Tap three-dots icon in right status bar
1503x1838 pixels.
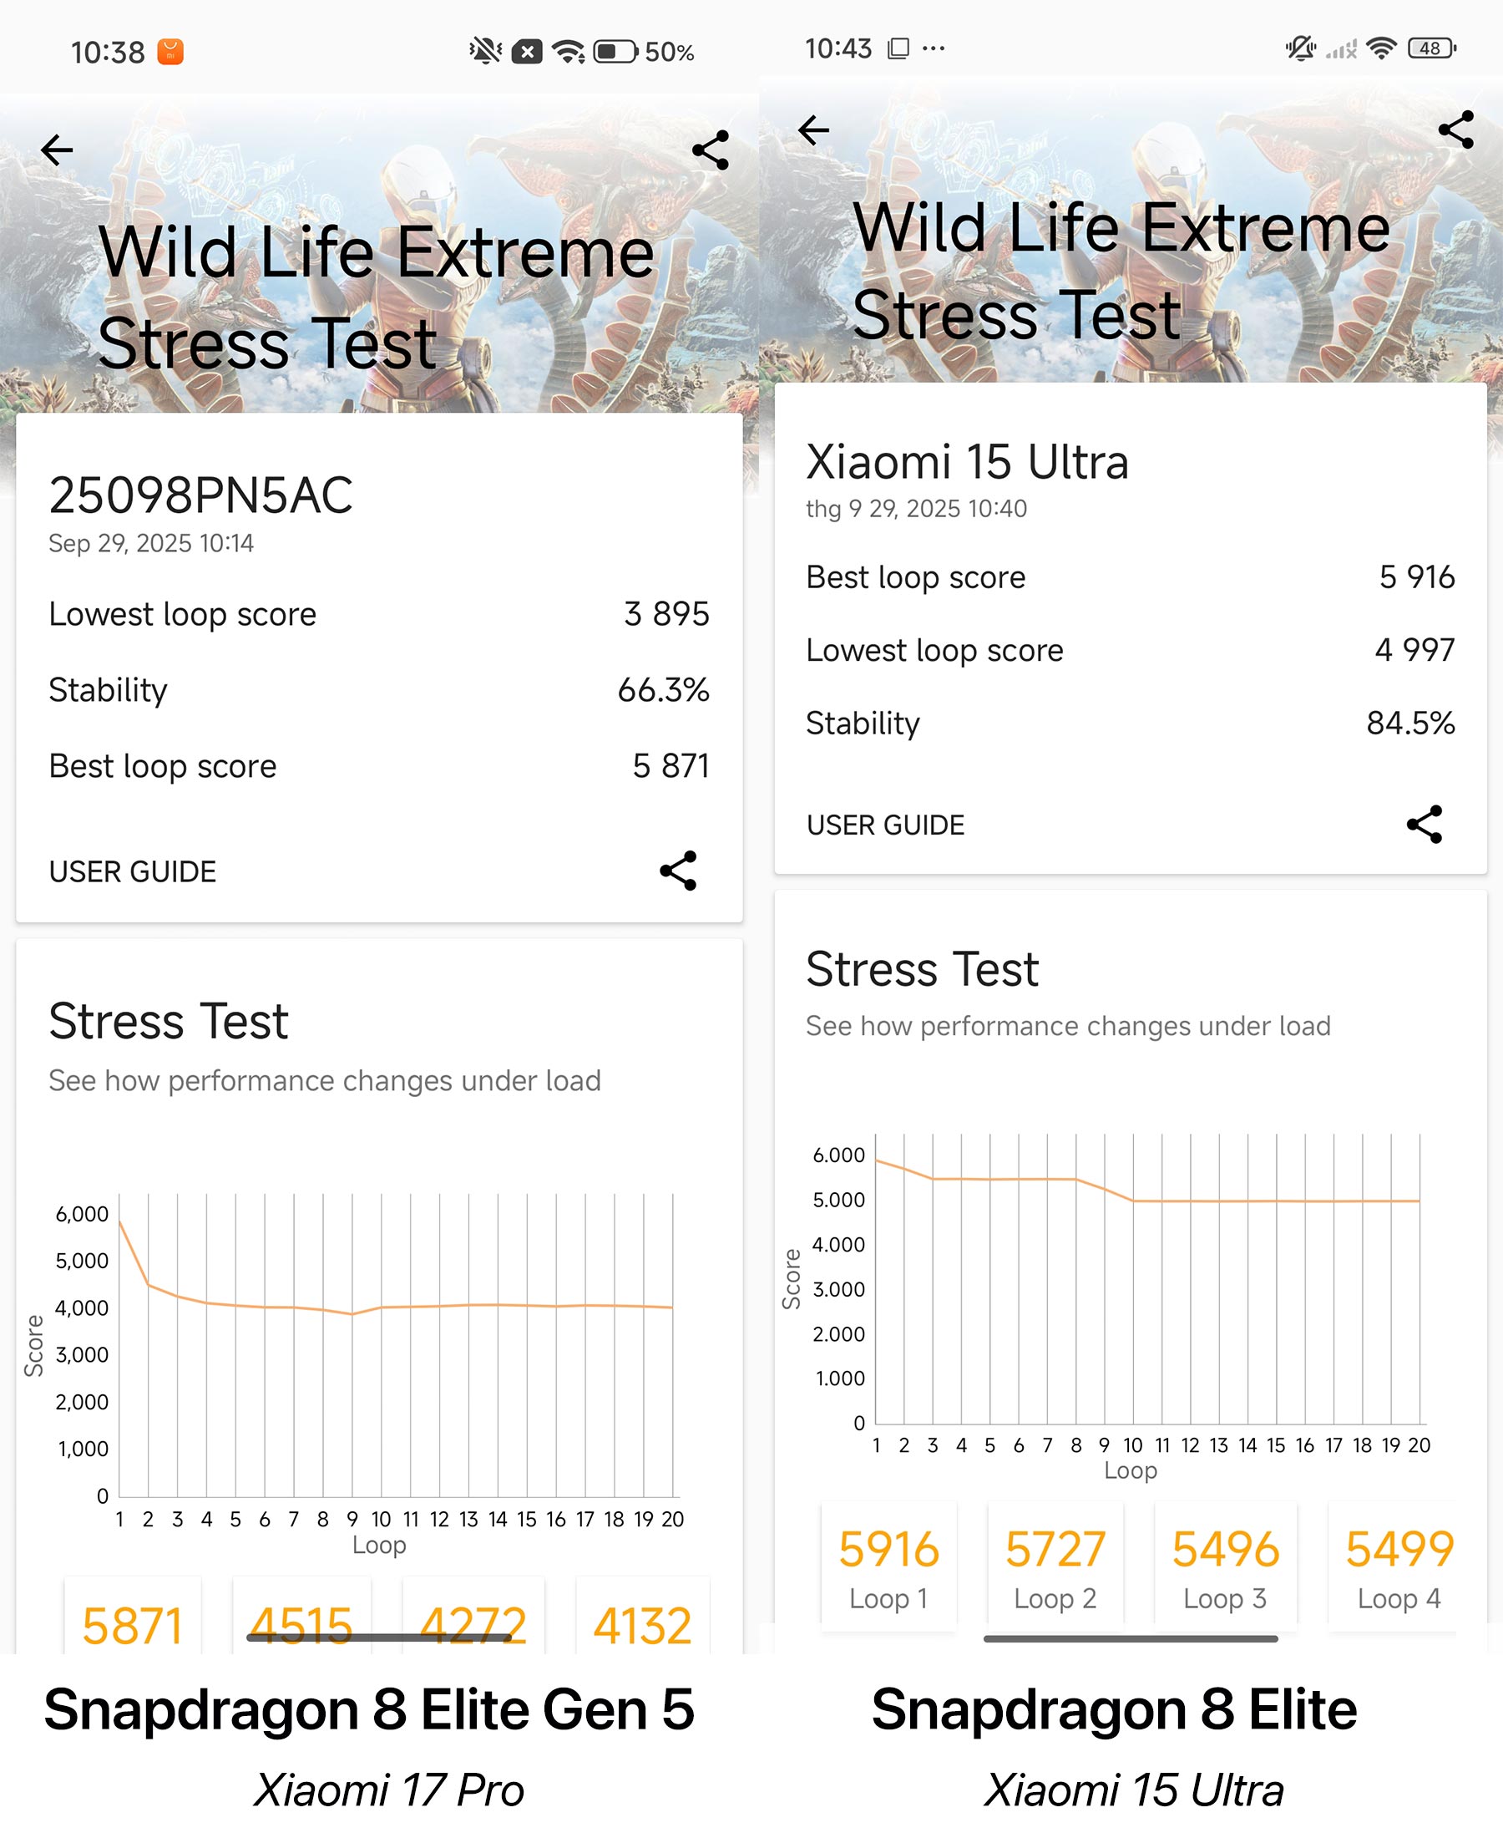[x=934, y=48]
